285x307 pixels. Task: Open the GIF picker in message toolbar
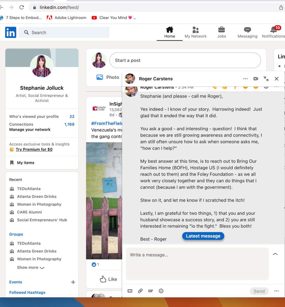pyautogui.click(x=150, y=291)
